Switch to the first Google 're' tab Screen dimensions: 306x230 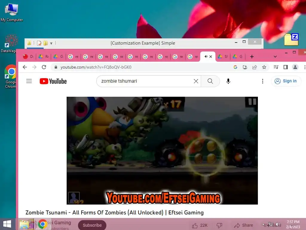[x=74, y=57]
